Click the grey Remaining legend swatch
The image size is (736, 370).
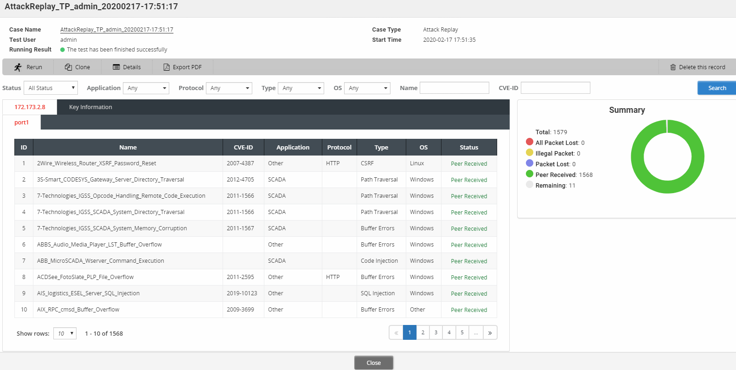coord(530,185)
